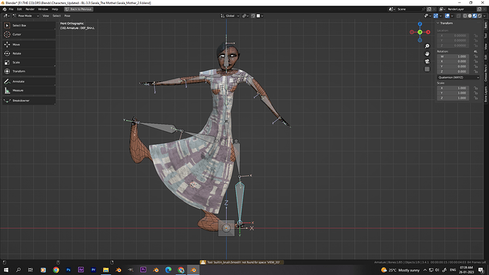Select the Measure tool

point(28,91)
